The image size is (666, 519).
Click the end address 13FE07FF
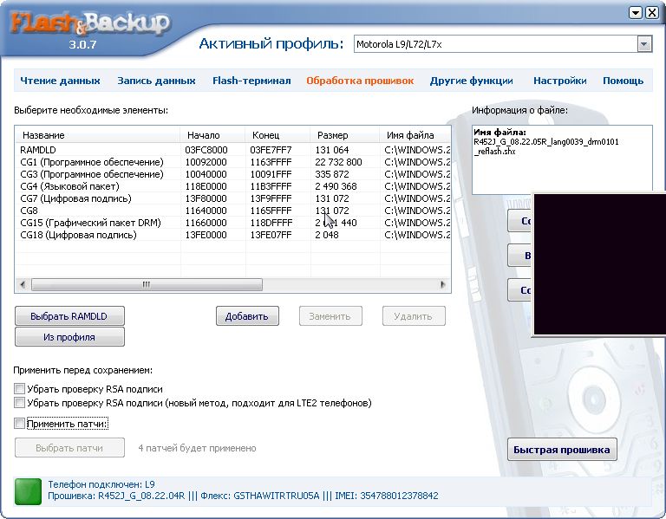(x=271, y=235)
